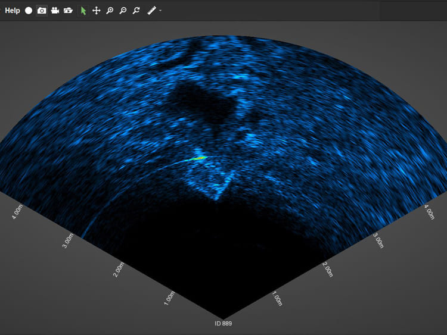Open the Help menu
The height and width of the screenshot is (335, 447).
pos(13,11)
